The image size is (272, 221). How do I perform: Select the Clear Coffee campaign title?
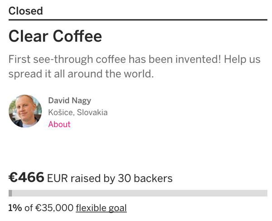coord(55,36)
